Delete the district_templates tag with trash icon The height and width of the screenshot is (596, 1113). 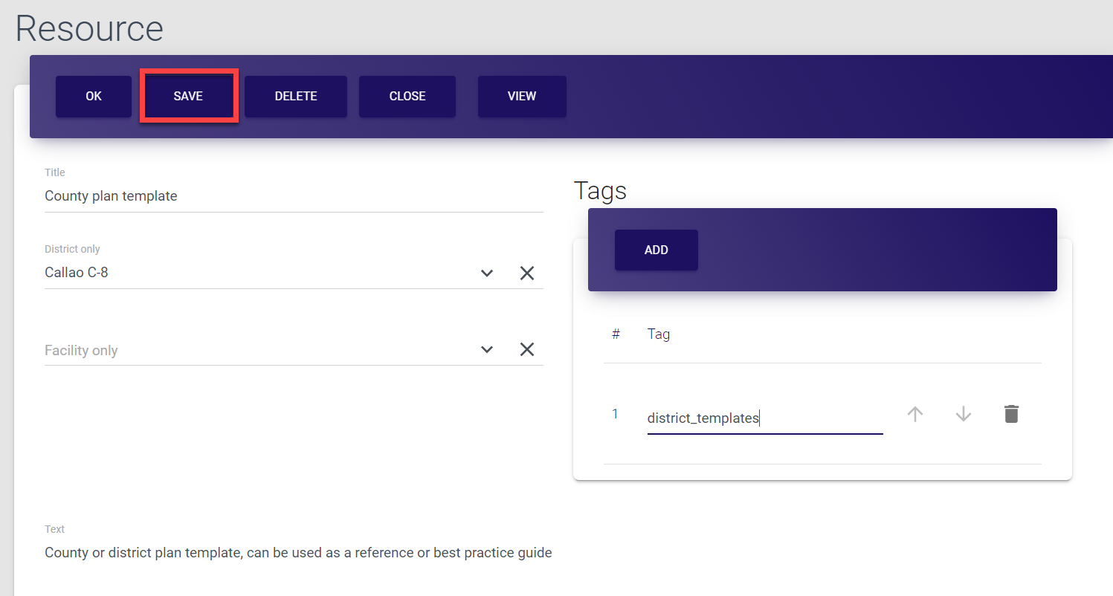point(1011,415)
